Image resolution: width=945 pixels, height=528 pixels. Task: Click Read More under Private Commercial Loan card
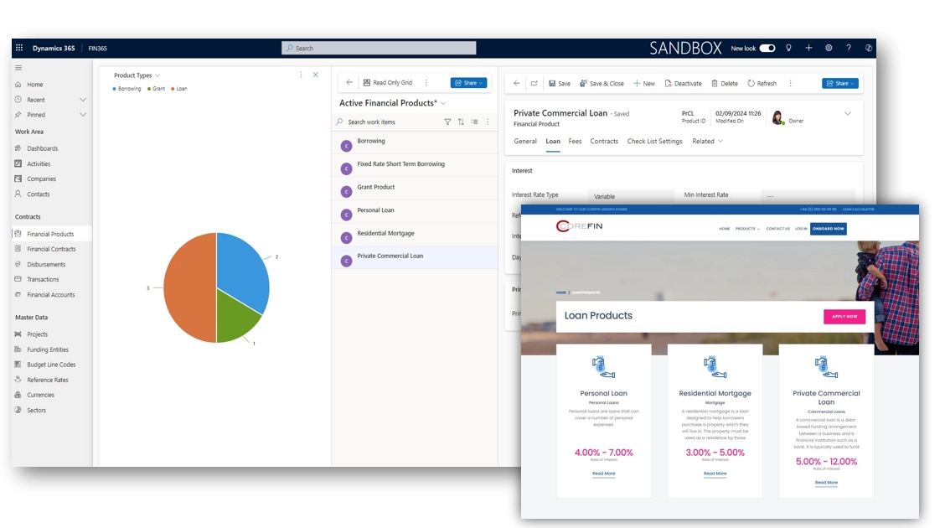pos(826,483)
